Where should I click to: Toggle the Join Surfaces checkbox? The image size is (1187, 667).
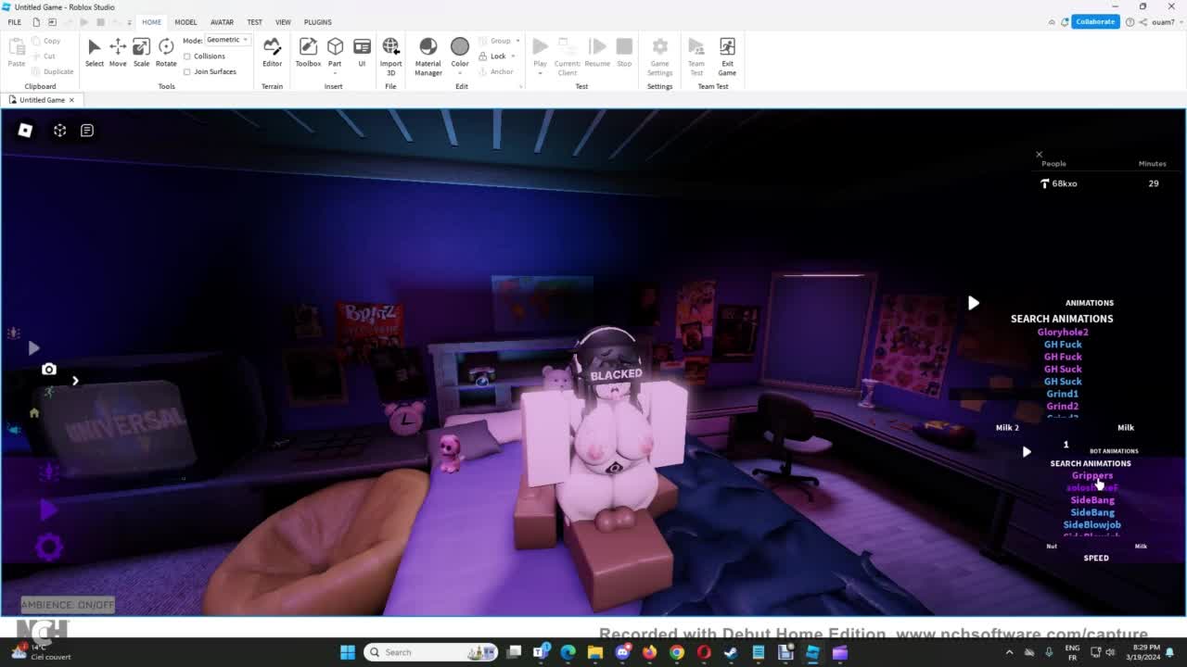(x=187, y=71)
